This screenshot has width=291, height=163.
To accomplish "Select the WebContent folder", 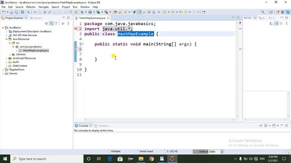I will (x=20, y=66).
